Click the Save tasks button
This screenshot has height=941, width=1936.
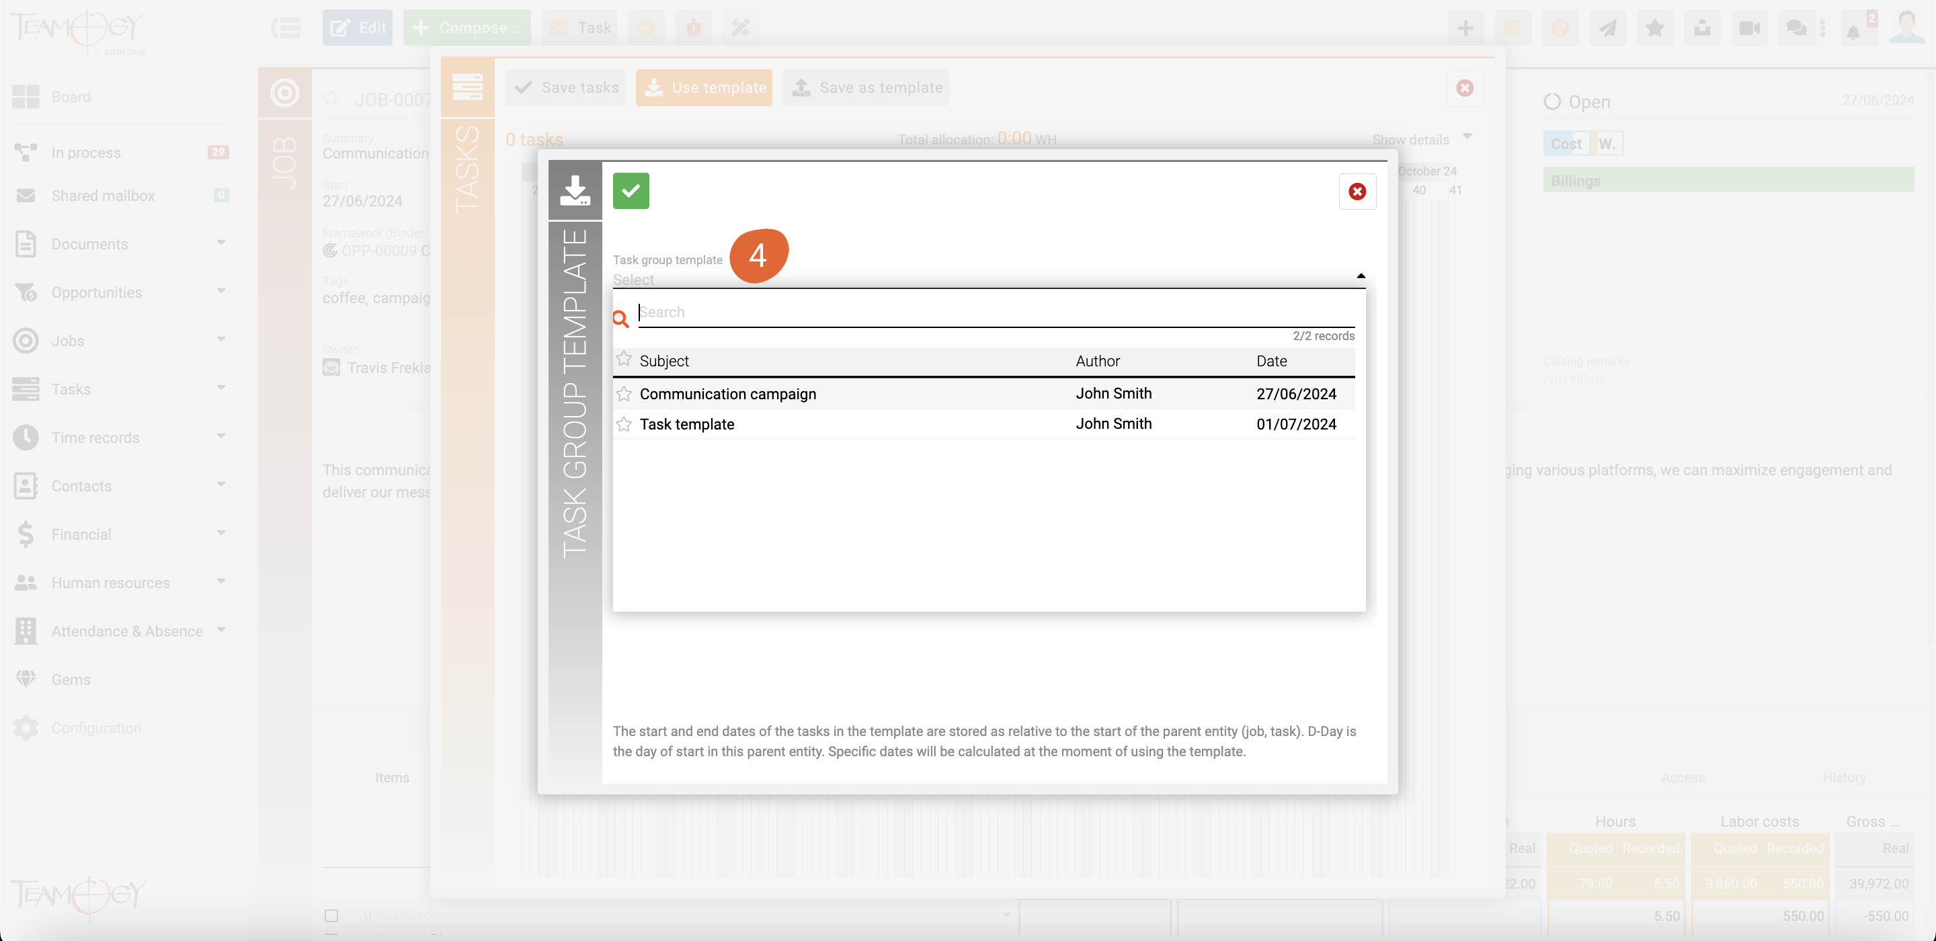coord(566,88)
